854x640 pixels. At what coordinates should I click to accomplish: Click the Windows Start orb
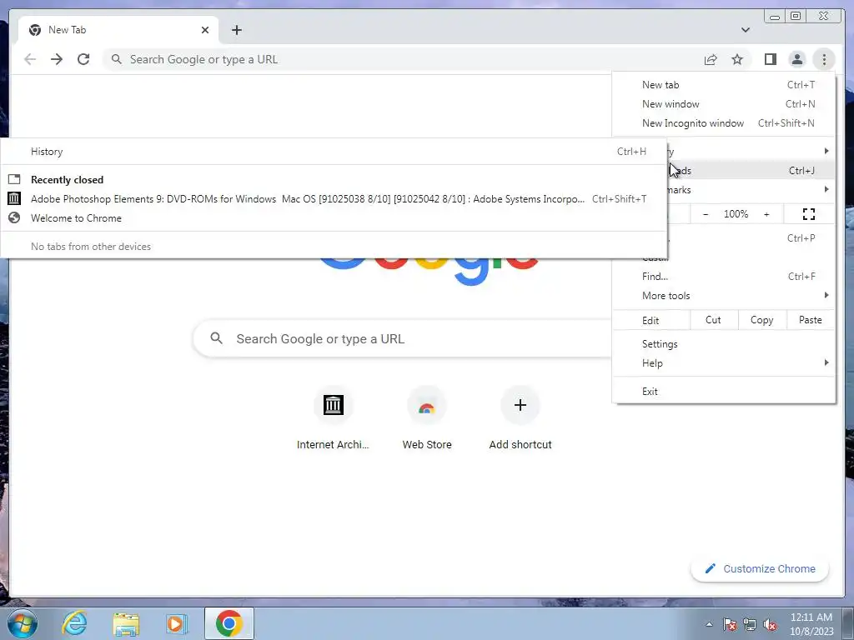[22, 623]
